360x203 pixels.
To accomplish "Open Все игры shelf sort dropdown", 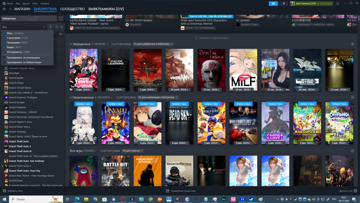I will tap(133, 151).
